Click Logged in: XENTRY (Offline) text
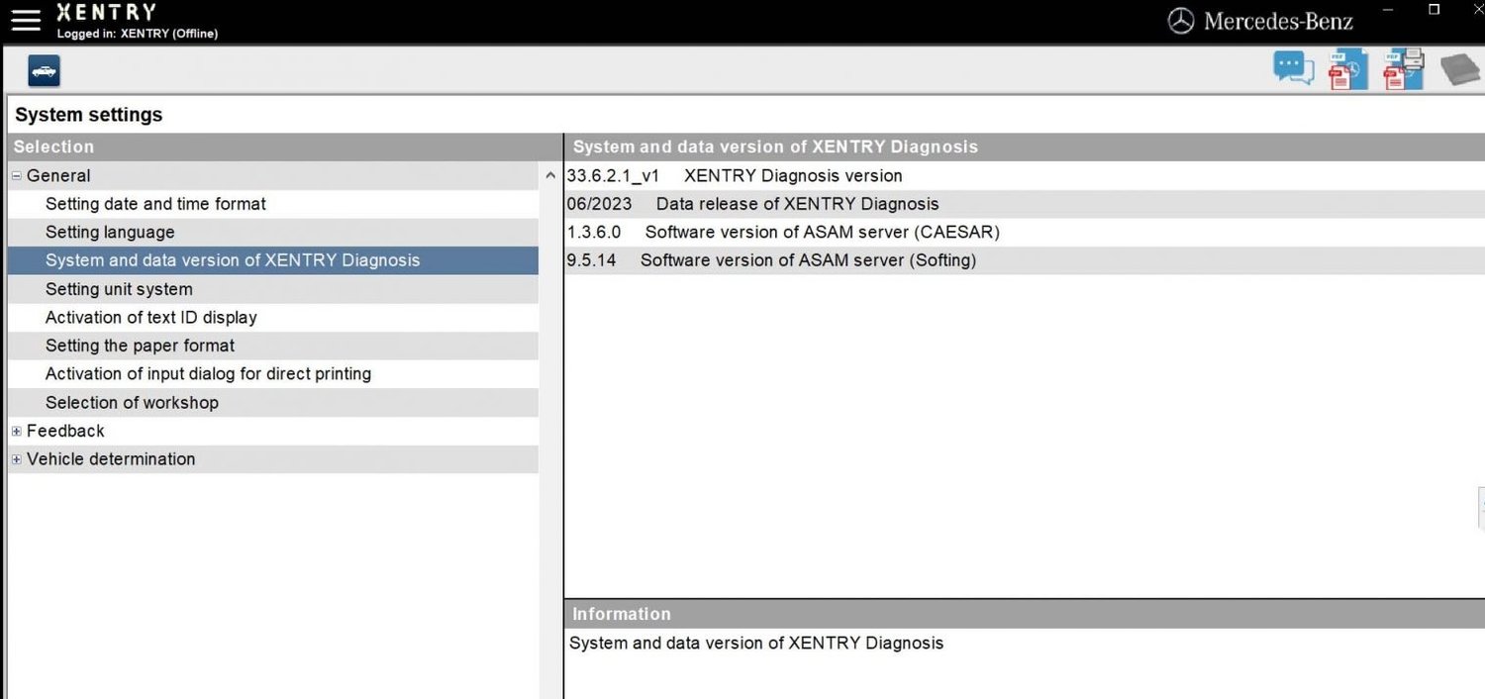 (138, 34)
